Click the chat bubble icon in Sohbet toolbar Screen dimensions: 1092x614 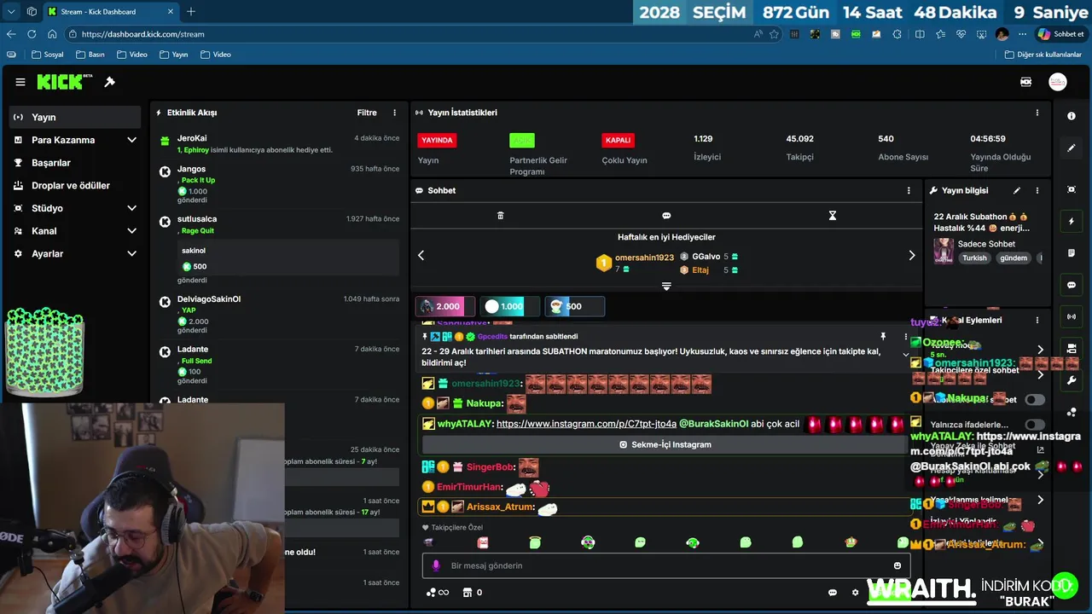tap(666, 216)
